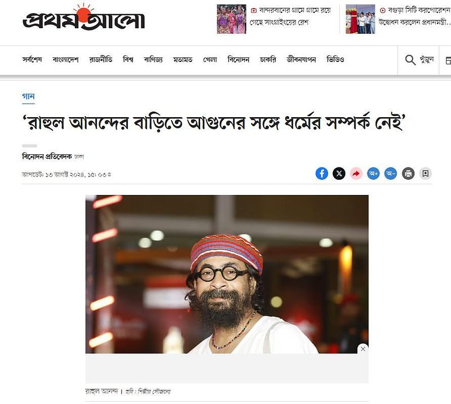Open the বাংলাদেশ section
This screenshot has width=451, height=404.
(65, 60)
